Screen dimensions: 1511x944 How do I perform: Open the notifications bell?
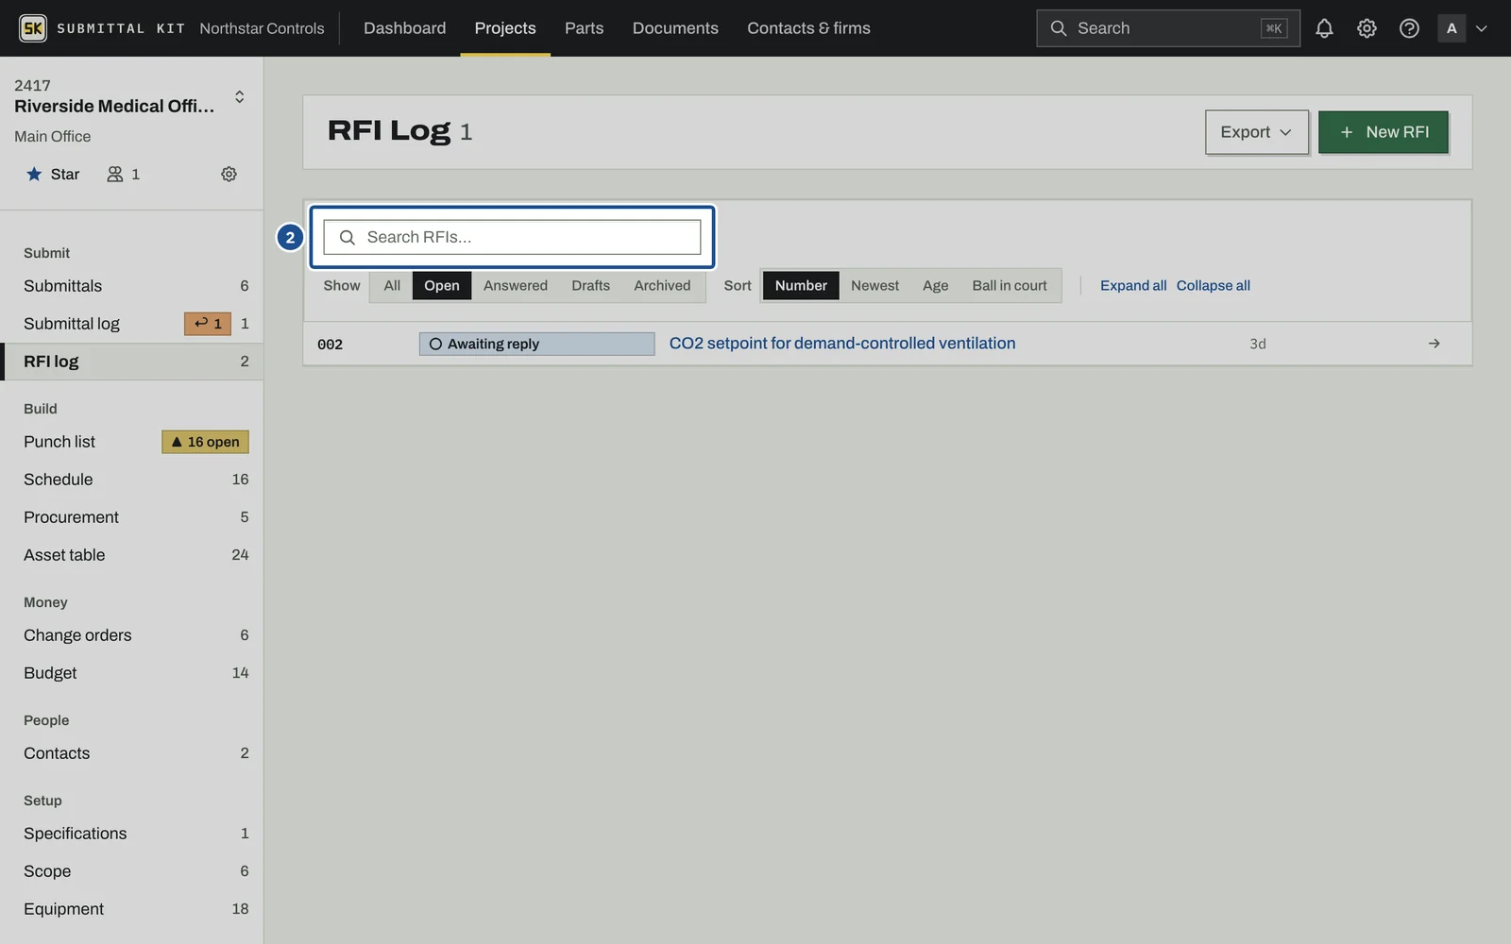click(x=1324, y=28)
